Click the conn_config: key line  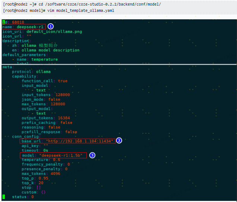(26, 137)
